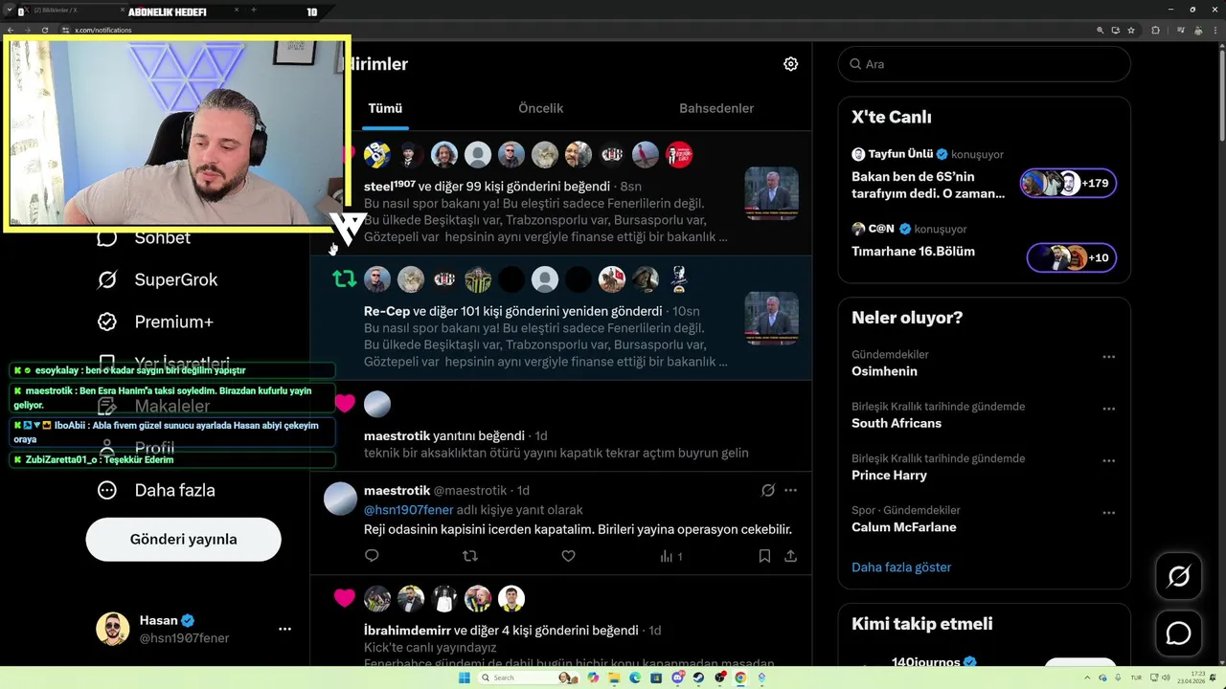Click the Gönderi yayınla button
Image resolution: width=1226 pixels, height=689 pixels.
pos(183,539)
